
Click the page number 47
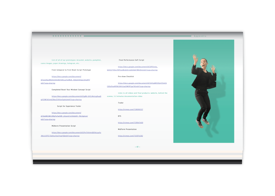point(137,147)
